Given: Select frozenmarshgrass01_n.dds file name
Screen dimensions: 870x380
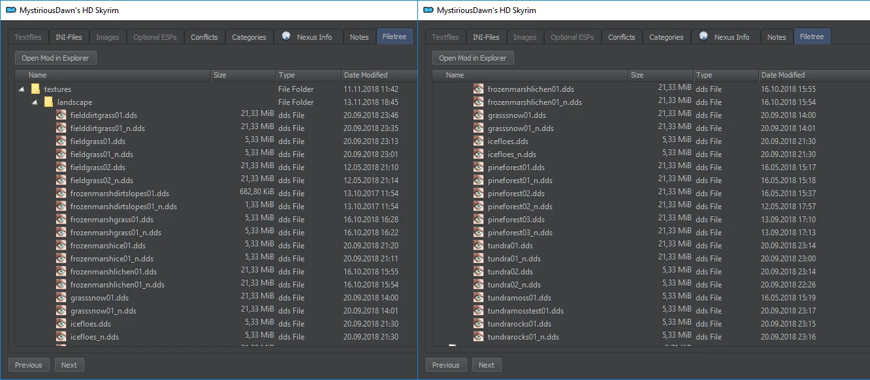Looking at the screenshot, I should (116, 233).
